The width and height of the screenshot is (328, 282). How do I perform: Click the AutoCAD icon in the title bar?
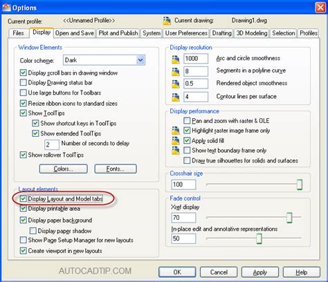[6, 8]
